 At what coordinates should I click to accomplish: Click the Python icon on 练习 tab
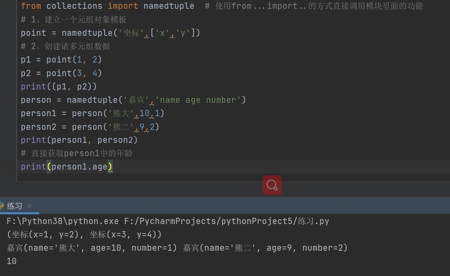(x=2, y=206)
